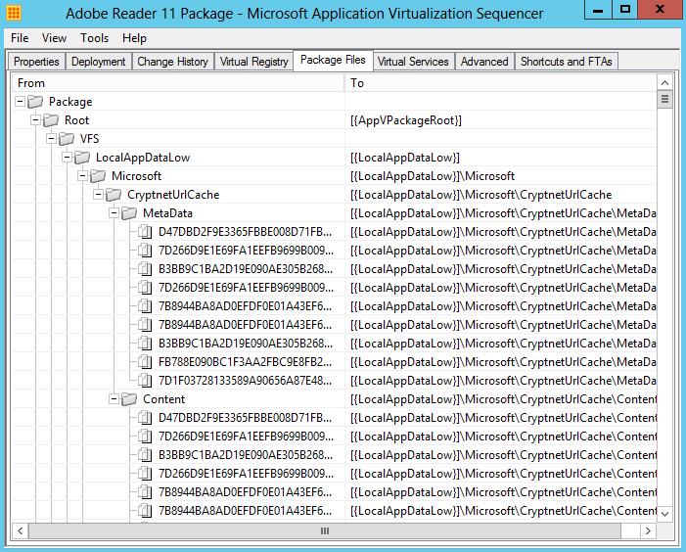Collapse the MetaData folder node
Image resolution: width=686 pixels, height=552 pixels.
pos(114,213)
